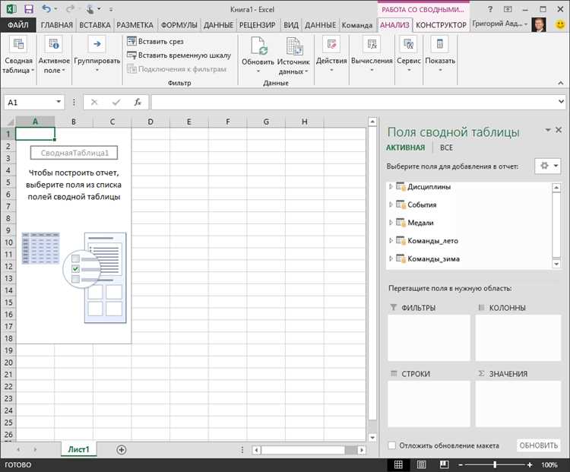Click the horizontal scrollbar right arrow
Viewport: 570px width, 472px height.
tap(361, 450)
